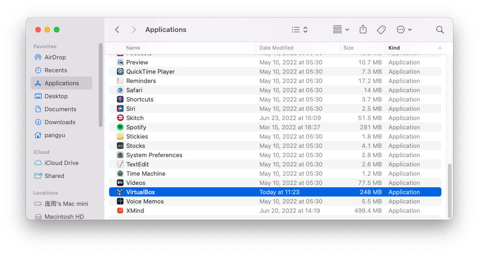
Task: Sort by the Kind column header
Action: coord(394,48)
